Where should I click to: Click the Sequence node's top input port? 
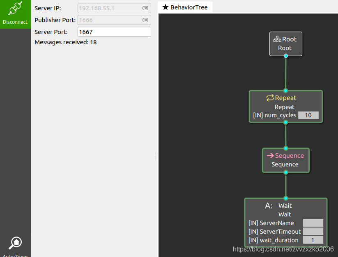click(x=285, y=148)
